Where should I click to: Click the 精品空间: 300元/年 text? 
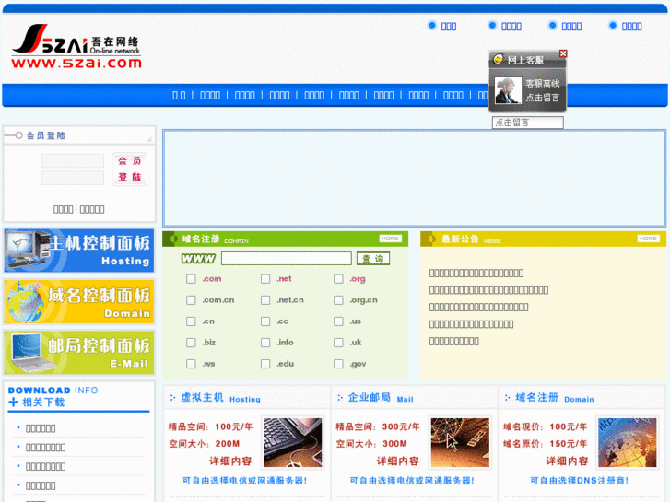click(378, 426)
